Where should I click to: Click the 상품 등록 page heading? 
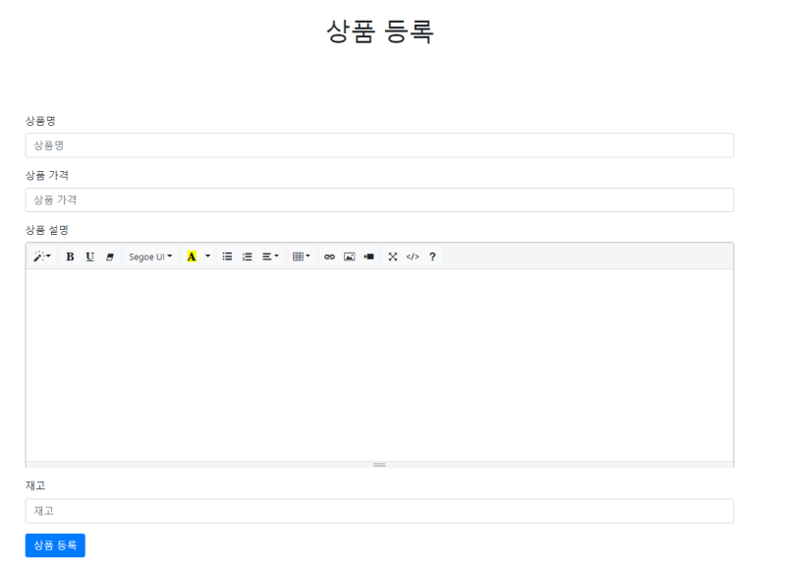tap(379, 31)
